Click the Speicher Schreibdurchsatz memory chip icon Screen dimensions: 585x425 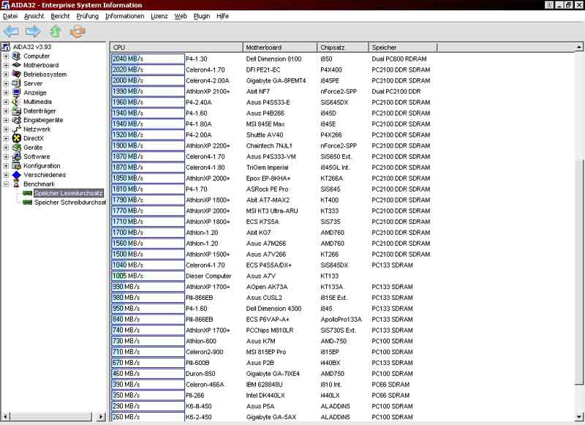(28, 202)
